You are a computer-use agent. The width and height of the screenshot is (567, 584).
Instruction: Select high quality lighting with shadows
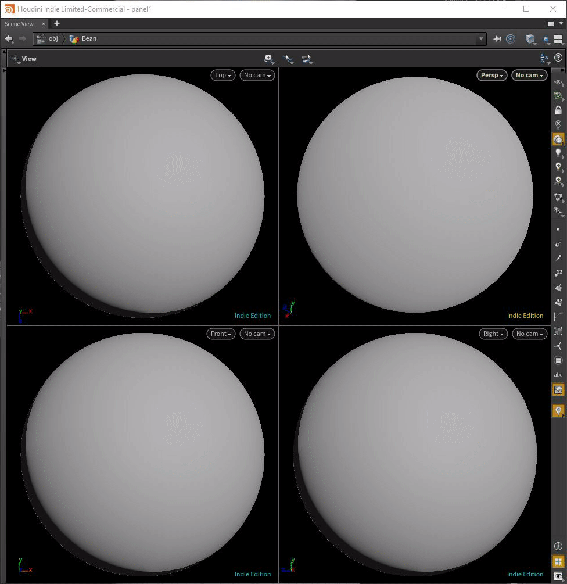pyautogui.click(x=558, y=181)
